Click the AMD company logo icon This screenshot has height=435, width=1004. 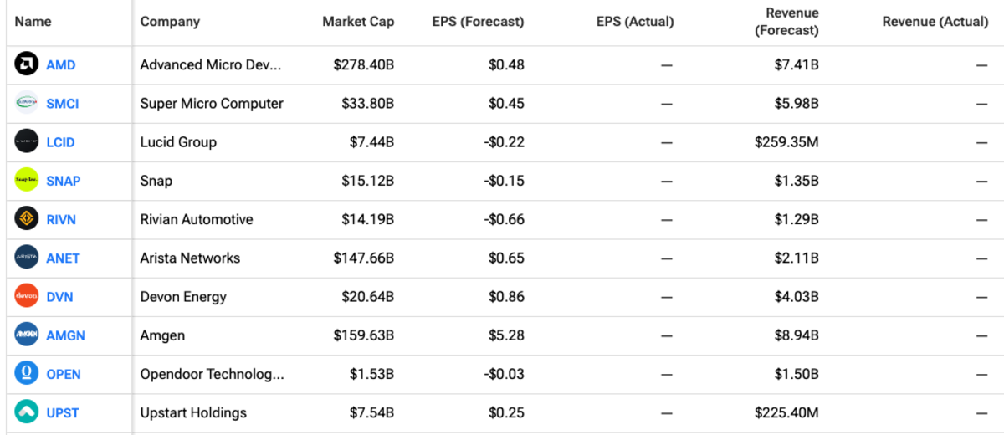click(27, 64)
